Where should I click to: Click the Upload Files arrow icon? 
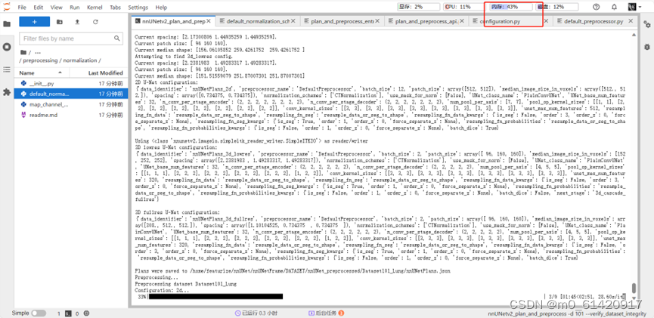click(x=77, y=22)
